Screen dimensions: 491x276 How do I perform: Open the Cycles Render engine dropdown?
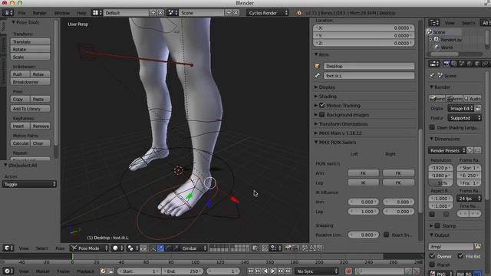click(x=268, y=13)
